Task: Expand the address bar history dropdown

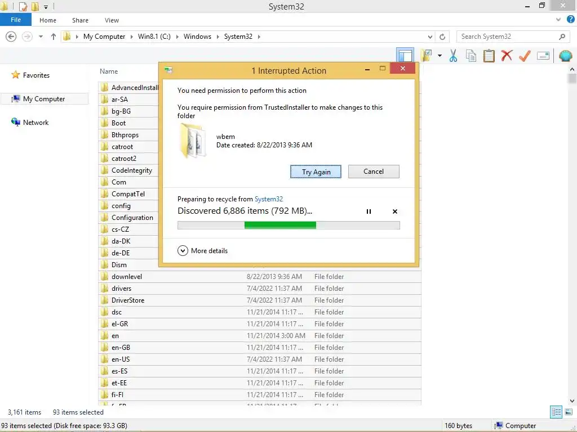Action: coord(430,37)
